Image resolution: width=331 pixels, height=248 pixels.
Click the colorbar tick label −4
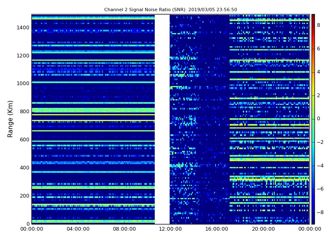pos(320,166)
